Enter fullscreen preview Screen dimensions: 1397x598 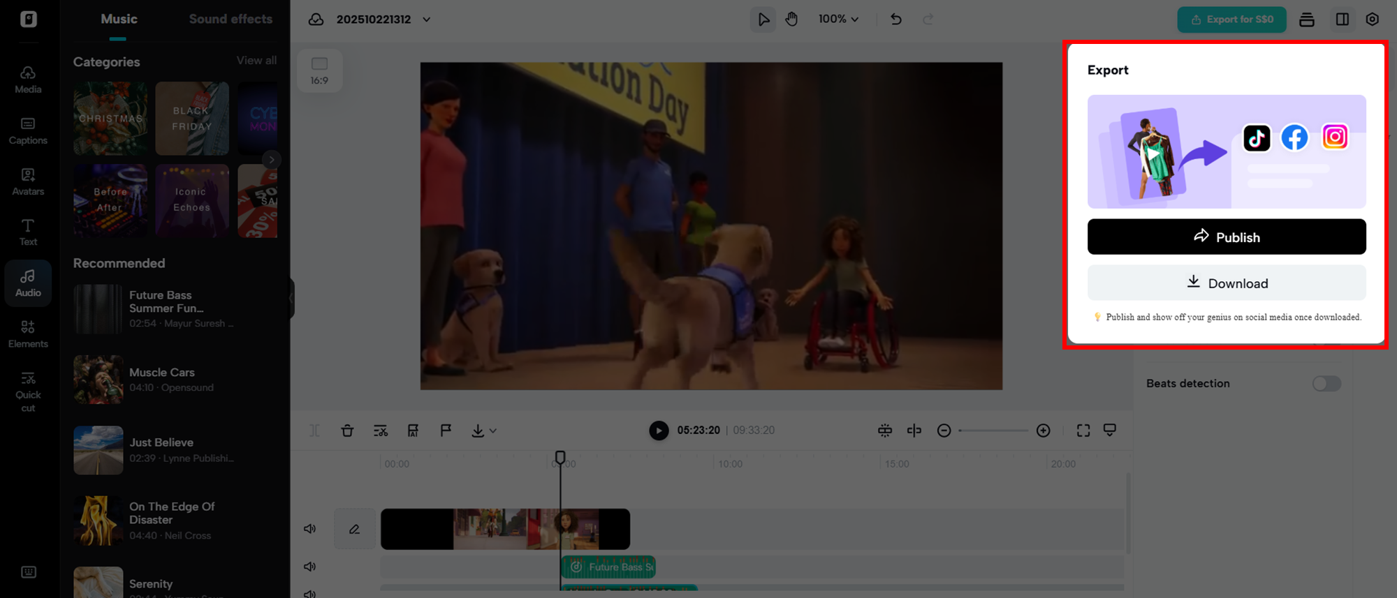[x=1083, y=431]
